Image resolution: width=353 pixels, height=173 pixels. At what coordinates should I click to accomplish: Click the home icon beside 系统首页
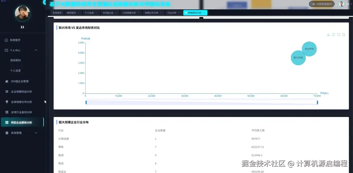tap(6, 40)
